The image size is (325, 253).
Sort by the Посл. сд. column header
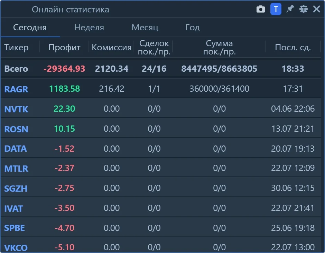point(292,48)
